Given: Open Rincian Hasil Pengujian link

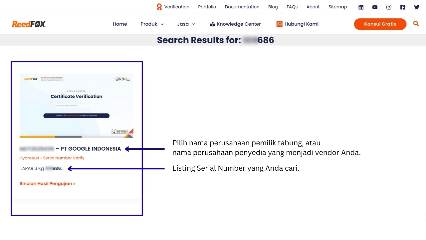Looking at the screenshot, I should [x=48, y=183].
